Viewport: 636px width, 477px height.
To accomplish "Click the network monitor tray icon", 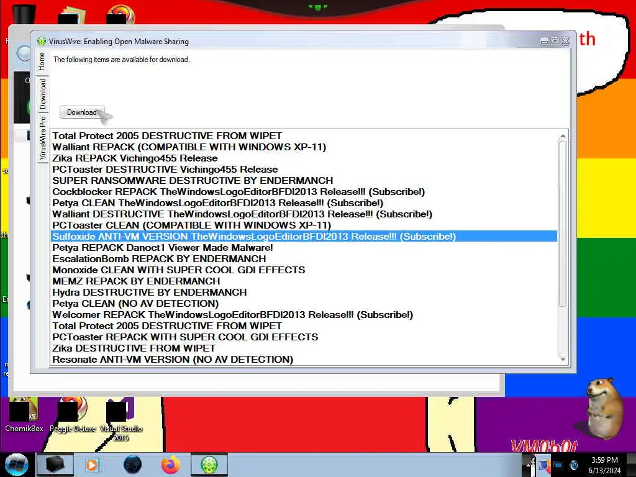I will 558,465.
